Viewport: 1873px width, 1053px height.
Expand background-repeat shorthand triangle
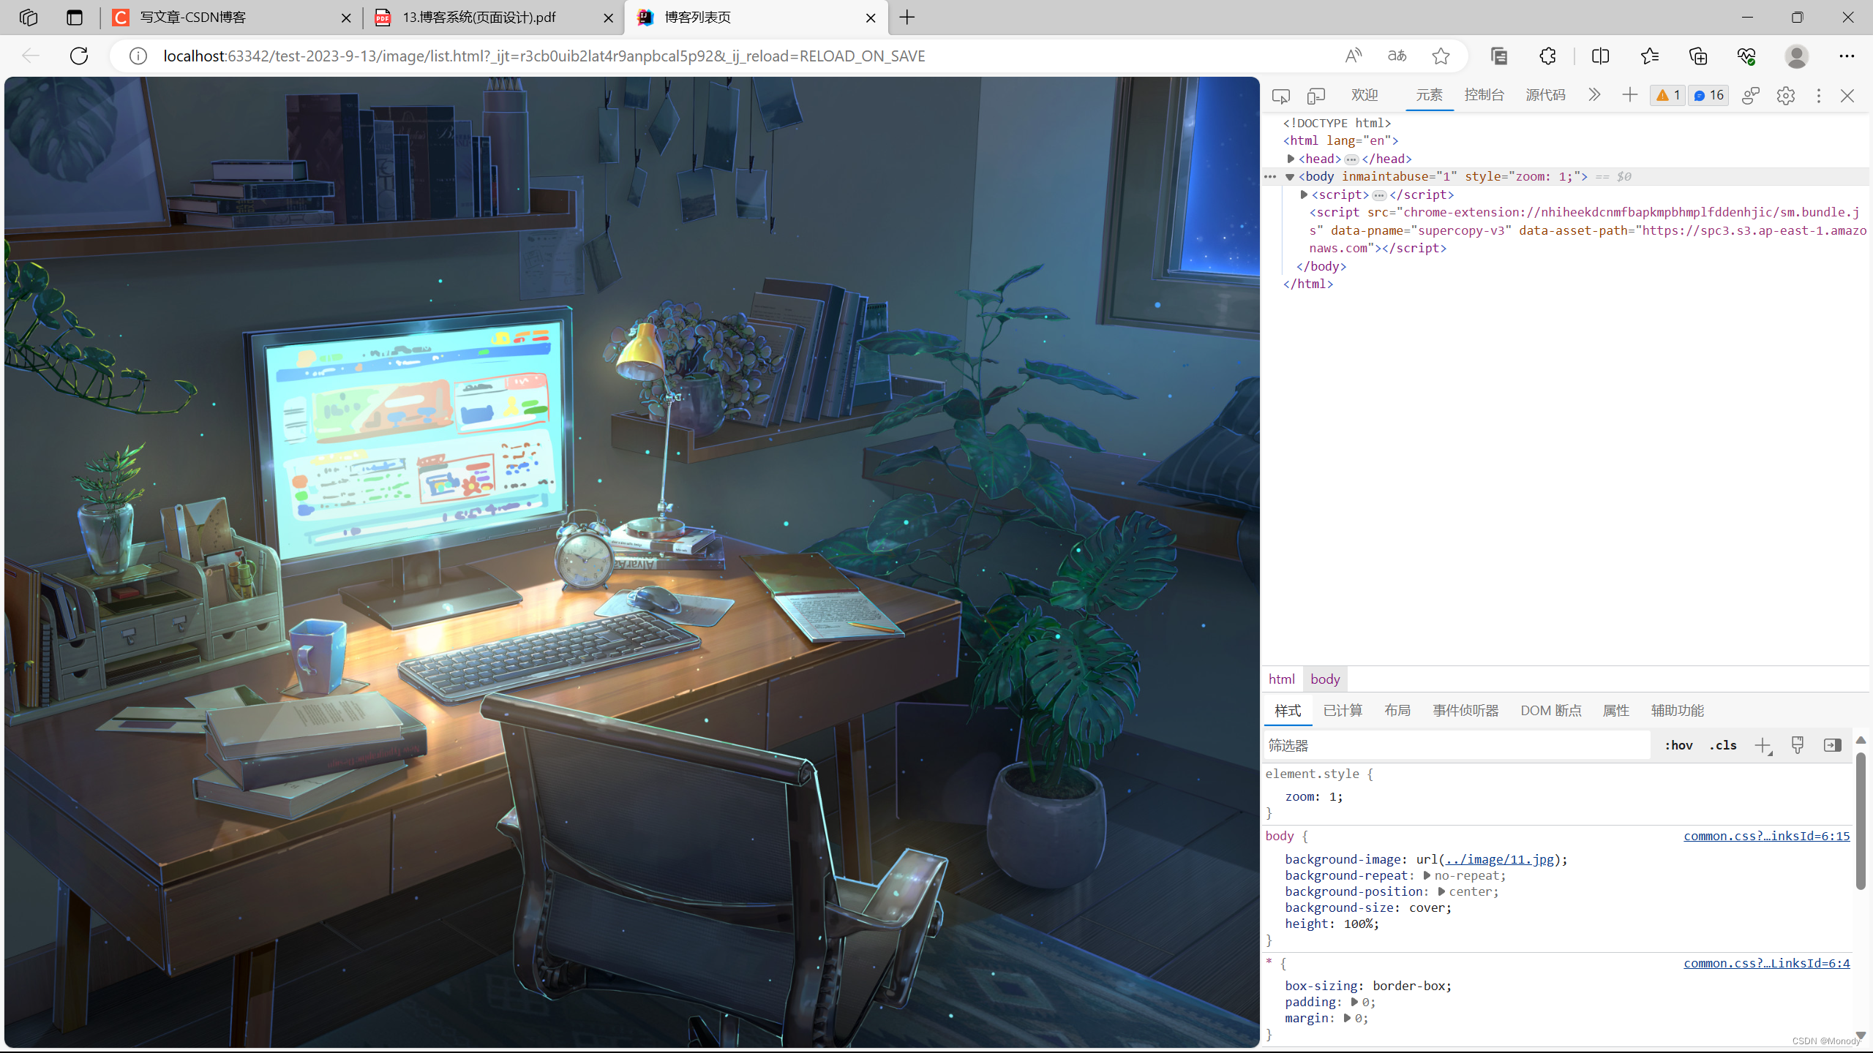tap(1427, 875)
